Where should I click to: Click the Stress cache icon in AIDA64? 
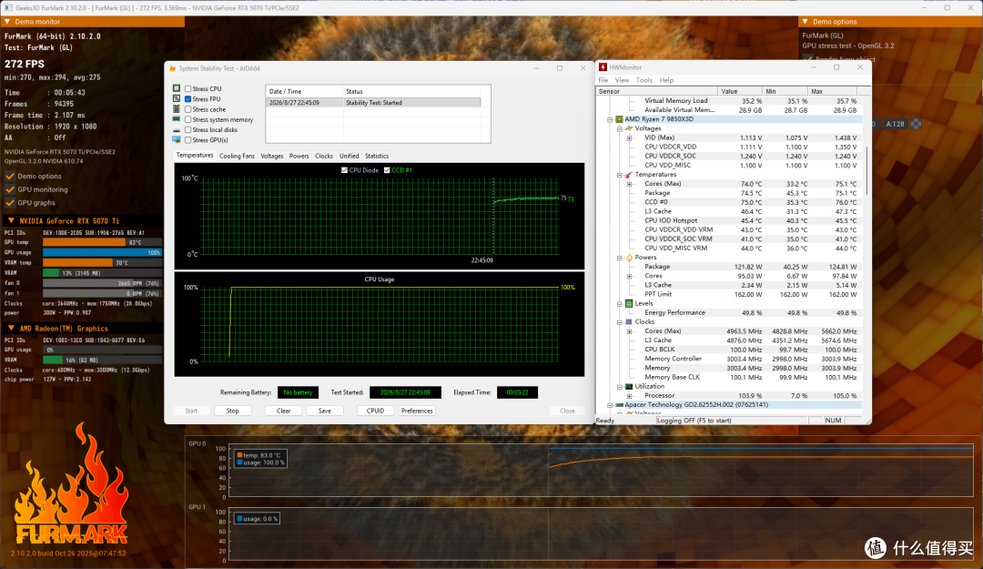click(x=177, y=109)
